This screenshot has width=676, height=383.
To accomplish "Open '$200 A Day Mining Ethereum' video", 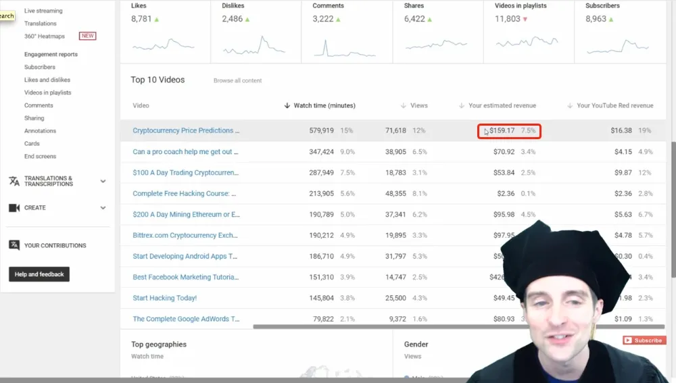I will tap(186, 214).
